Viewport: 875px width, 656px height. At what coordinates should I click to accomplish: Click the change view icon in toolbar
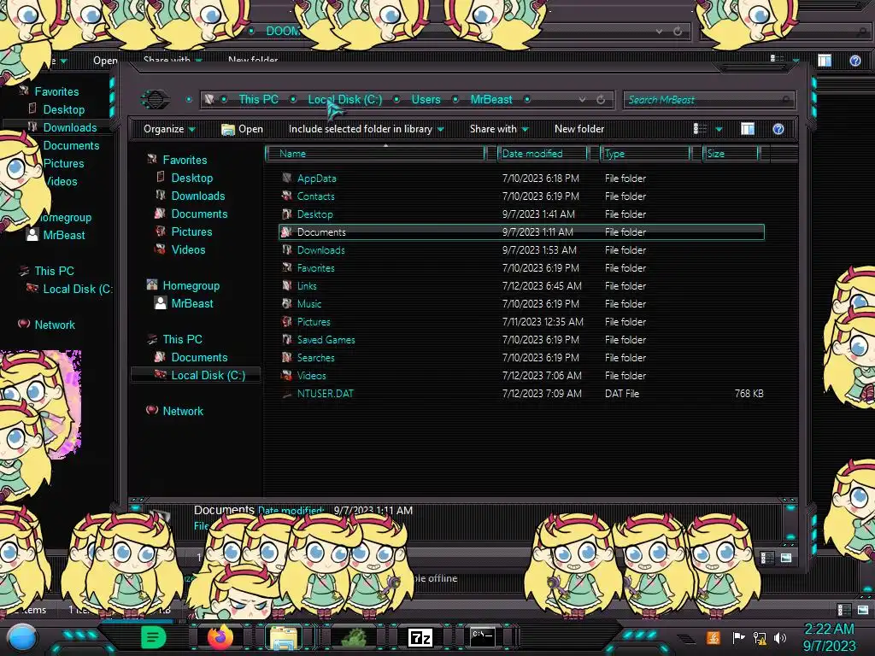pos(700,129)
